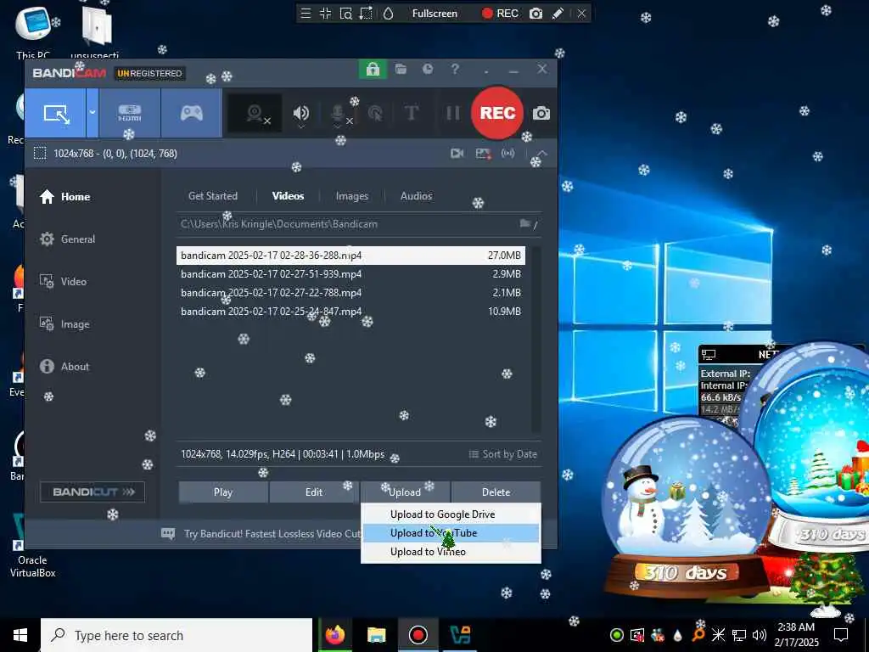Open output folder icon in Bandicam title bar
Screen dimensions: 869x652
tap(401, 70)
